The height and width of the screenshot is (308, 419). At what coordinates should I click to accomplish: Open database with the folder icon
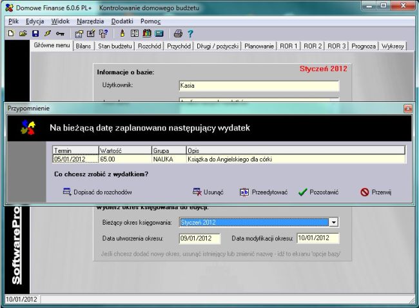23,34
